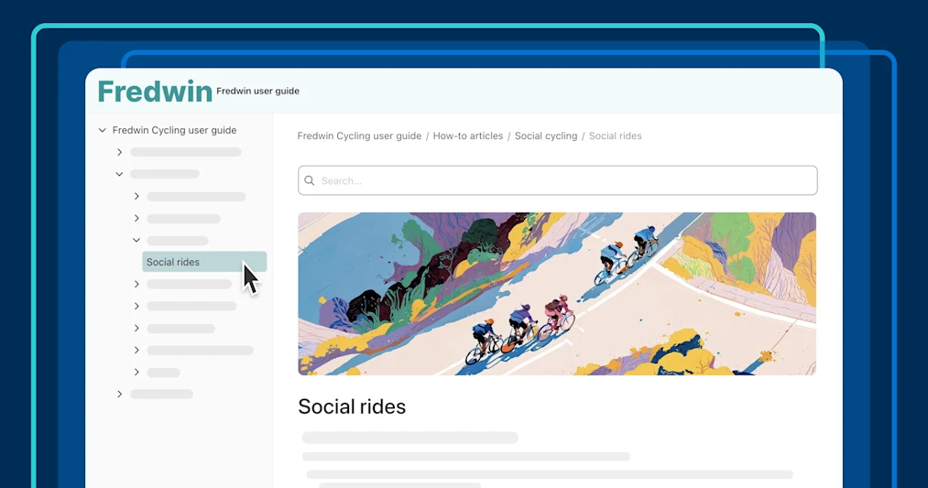The image size is (928, 488).
Task: Select Social rides in the sidebar
Action: click(204, 262)
